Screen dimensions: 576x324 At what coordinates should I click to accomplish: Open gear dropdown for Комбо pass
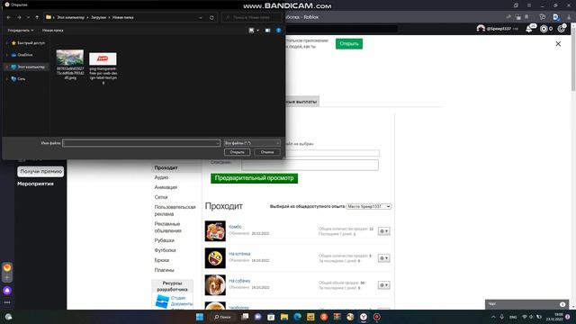point(384,231)
